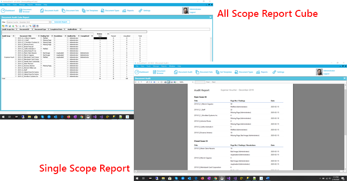347x181 pixels.
Task: Open Manage menu in the Cube Report window
Action: (22, 4)
